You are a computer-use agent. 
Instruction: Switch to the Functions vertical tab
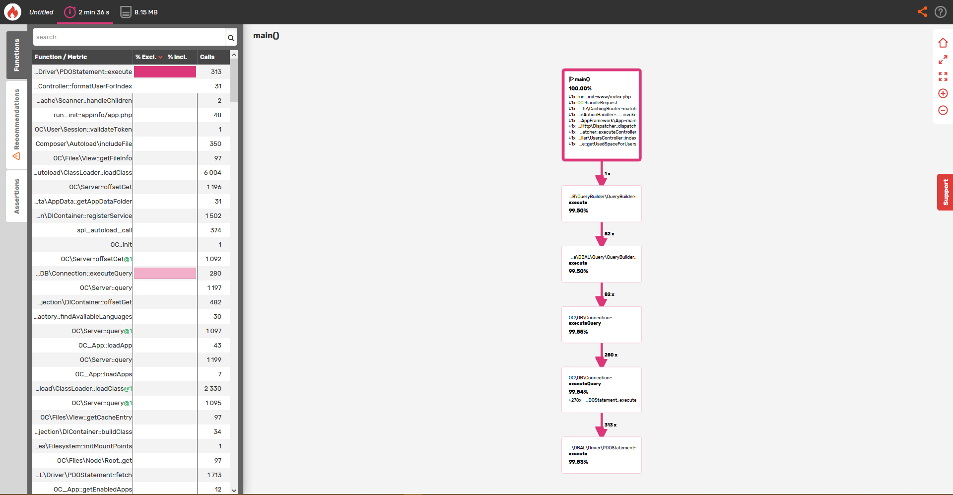(x=17, y=55)
